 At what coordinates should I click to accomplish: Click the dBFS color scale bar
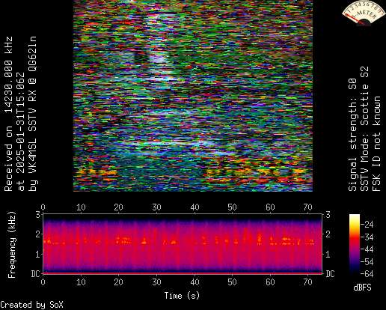[x=355, y=244]
